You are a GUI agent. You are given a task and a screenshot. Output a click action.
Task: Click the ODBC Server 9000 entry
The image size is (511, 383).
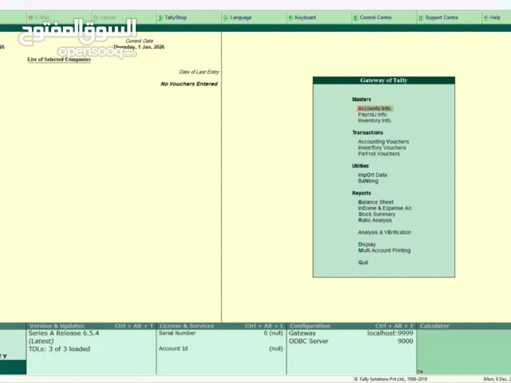pyautogui.click(x=351, y=341)
